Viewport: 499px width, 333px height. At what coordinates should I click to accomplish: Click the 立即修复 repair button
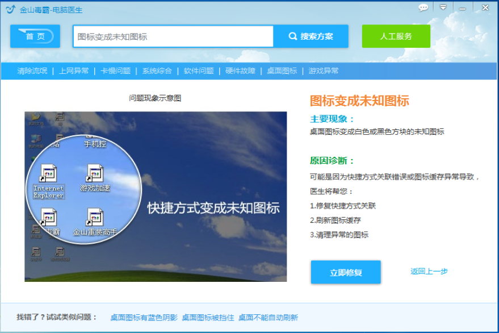346,272
